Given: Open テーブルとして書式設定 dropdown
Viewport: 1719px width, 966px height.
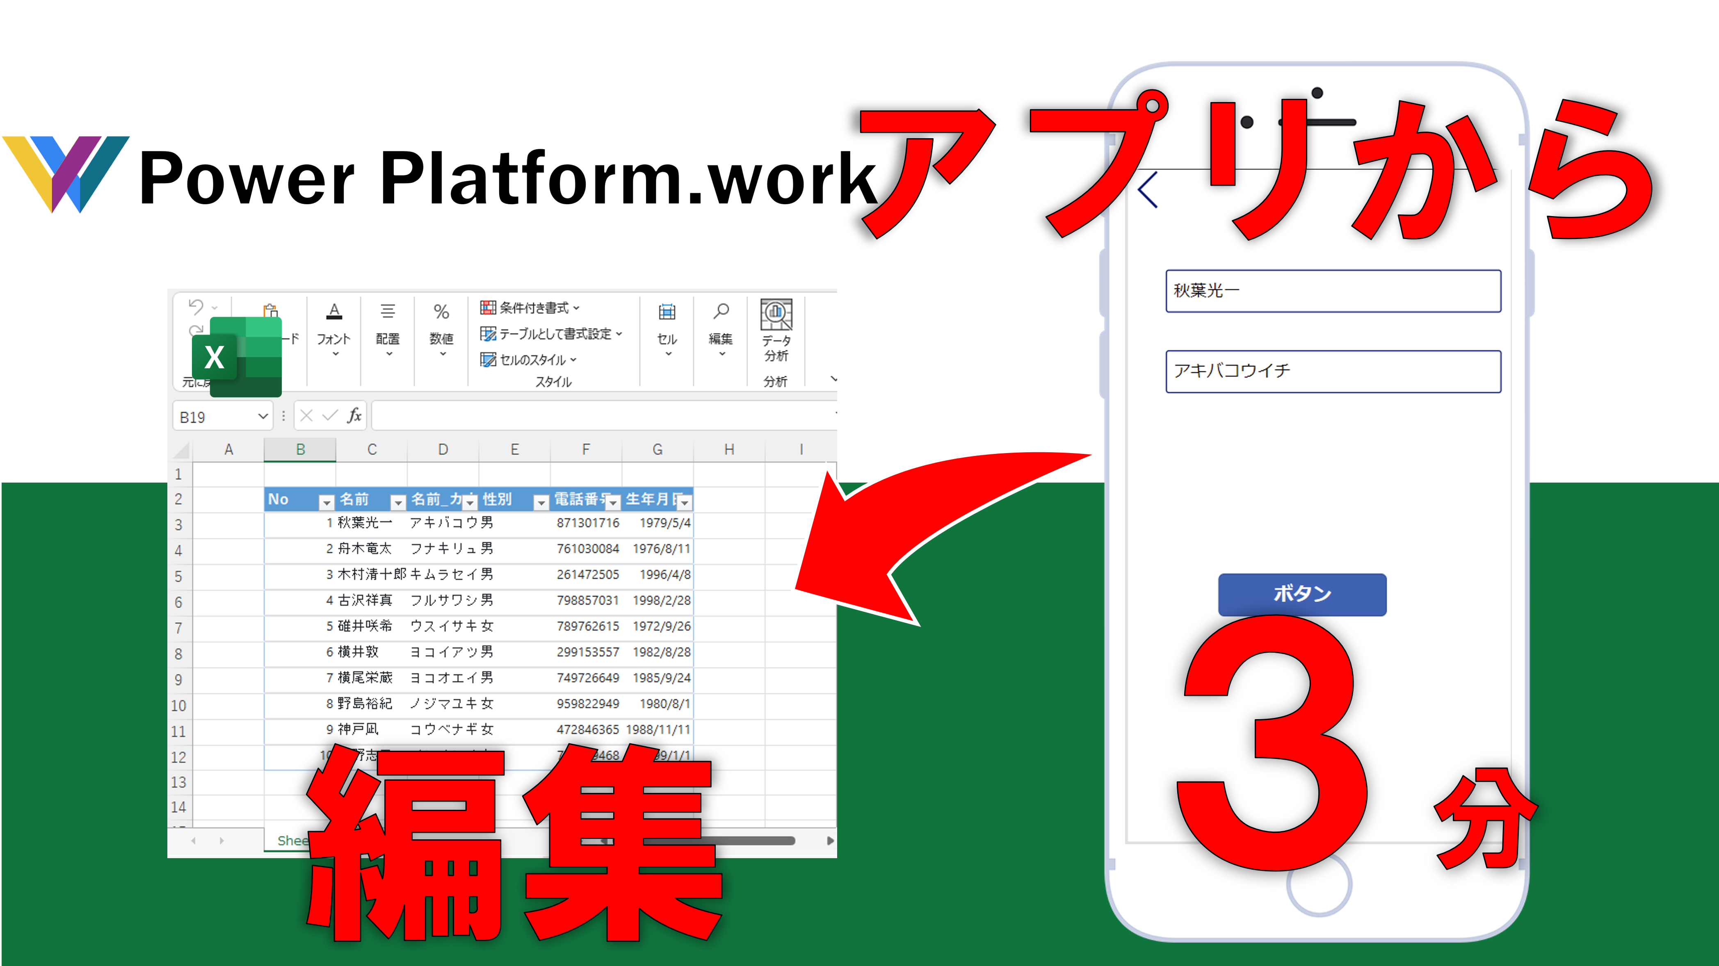Looking at the screenshot, I should click(x=551, y=334).
